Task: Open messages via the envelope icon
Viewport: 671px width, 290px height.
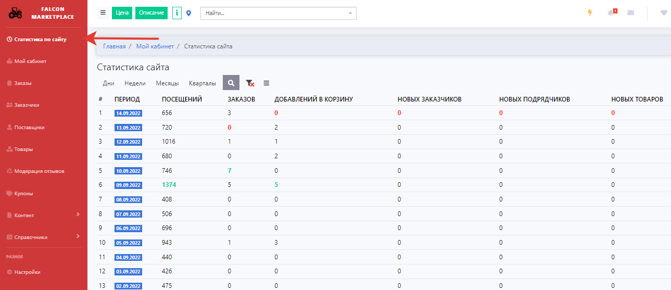Action: point(631,13)
